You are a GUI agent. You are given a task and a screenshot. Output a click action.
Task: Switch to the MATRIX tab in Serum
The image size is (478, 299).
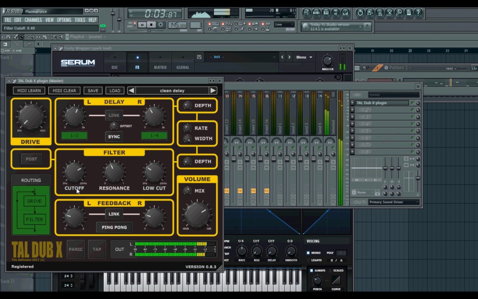(160, 67)
